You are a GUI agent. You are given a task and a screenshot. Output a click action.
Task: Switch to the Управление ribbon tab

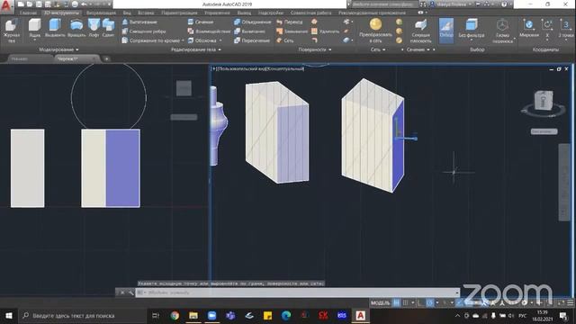[217, 13]
